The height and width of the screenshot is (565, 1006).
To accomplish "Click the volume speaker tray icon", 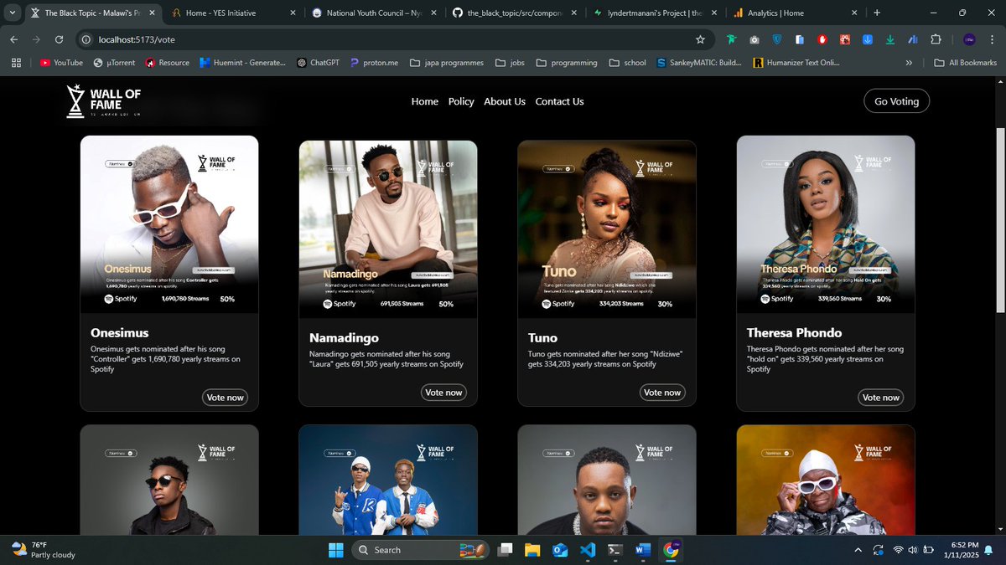I will click(x=915, y=550).
